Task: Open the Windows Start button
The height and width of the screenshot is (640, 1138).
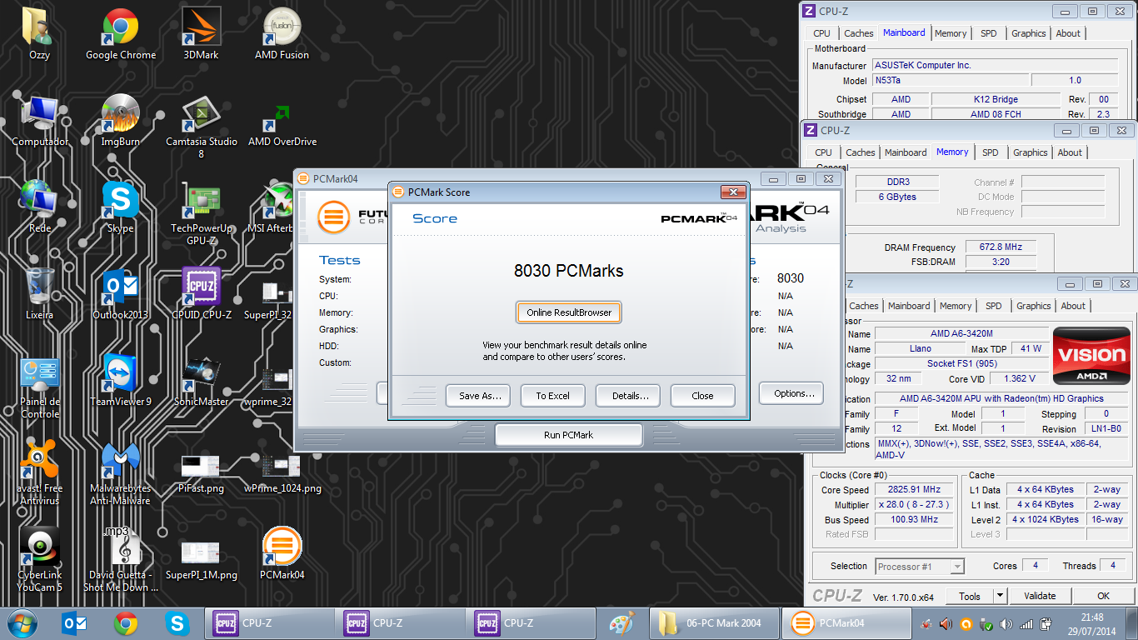Action: click(x=23, y=622)
